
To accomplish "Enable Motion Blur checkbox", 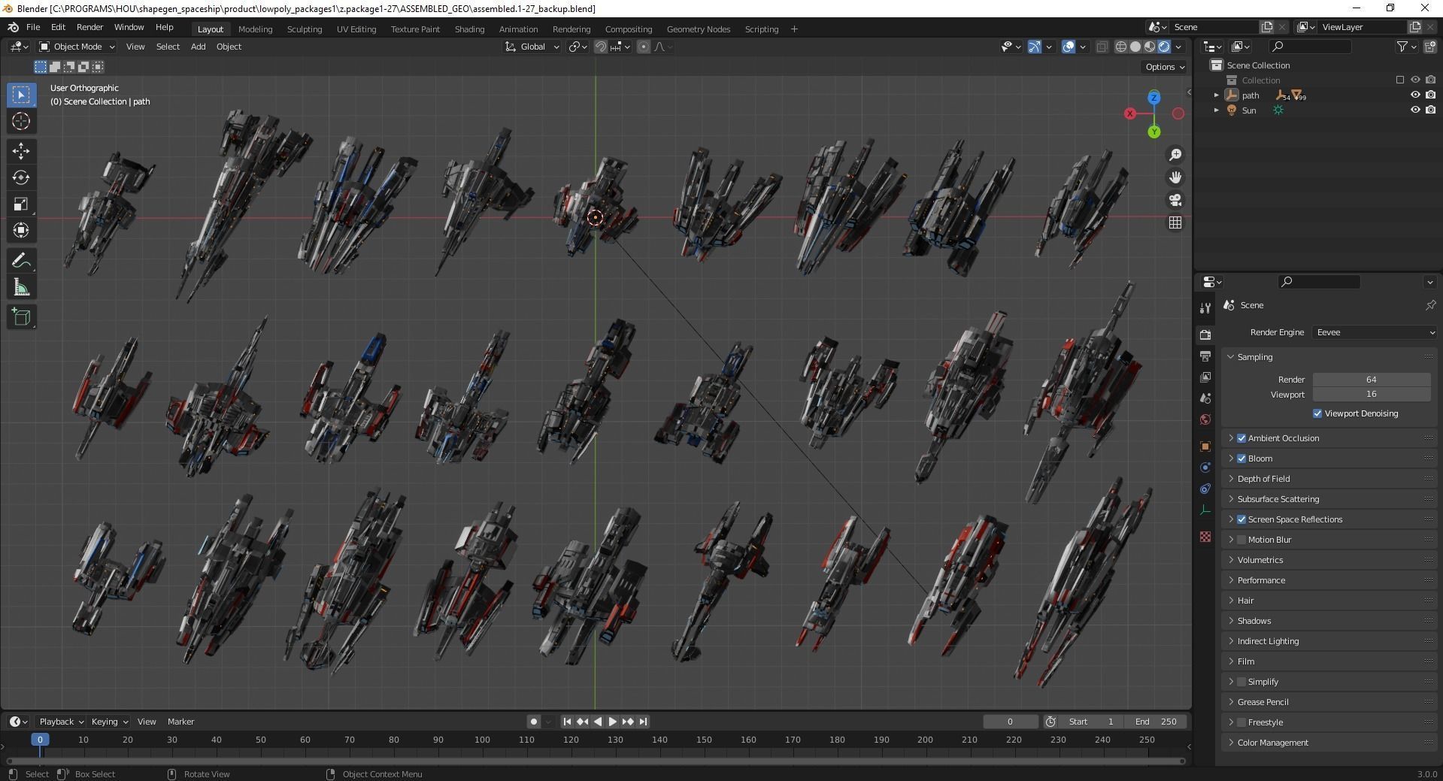I will pos(1241,540).
